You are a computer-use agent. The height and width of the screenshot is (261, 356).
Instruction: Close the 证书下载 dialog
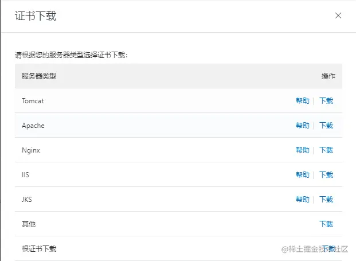coord(338,15)
